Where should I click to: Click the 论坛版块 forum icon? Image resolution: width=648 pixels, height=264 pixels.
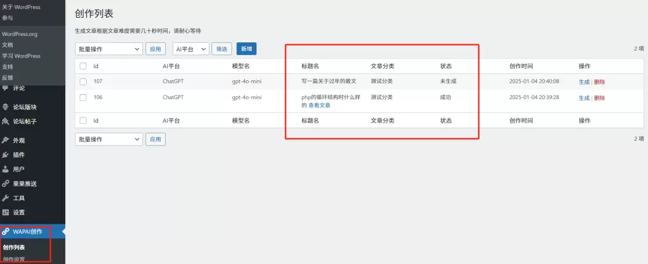click(5, 107)
